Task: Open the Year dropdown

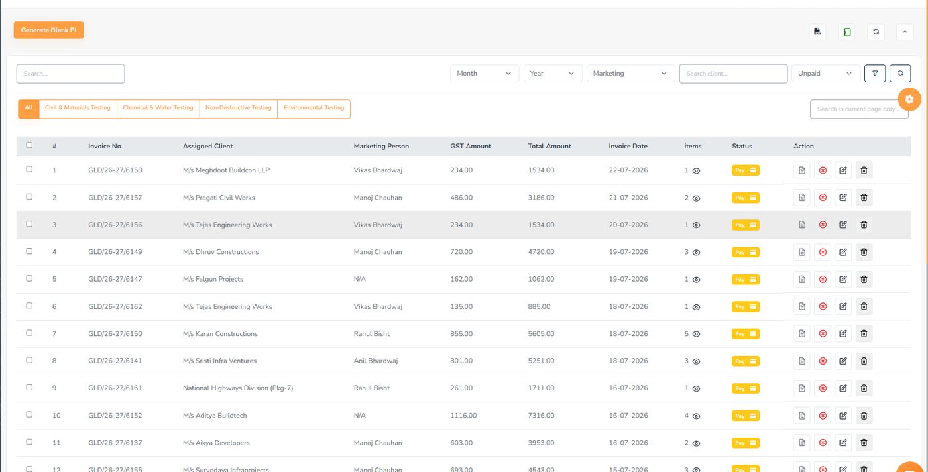Action: [553, 74]
